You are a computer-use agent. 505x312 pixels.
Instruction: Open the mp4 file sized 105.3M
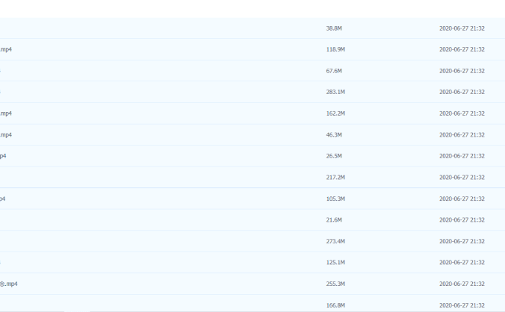coord(3,199)
